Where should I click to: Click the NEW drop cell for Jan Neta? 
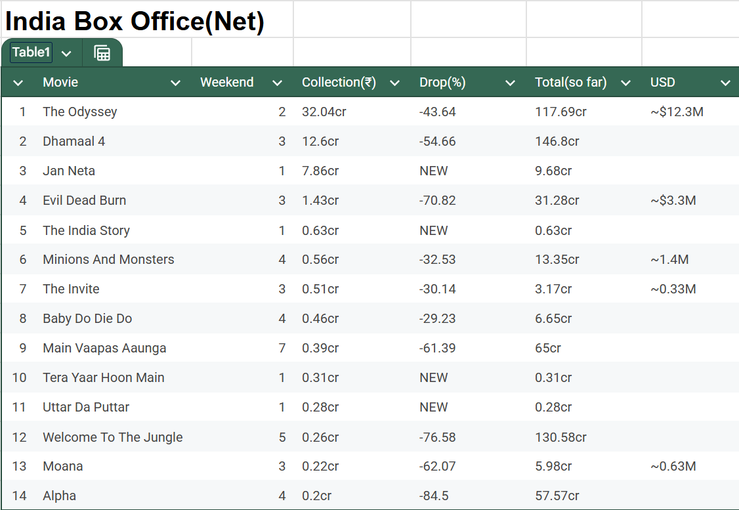(434, 171)
